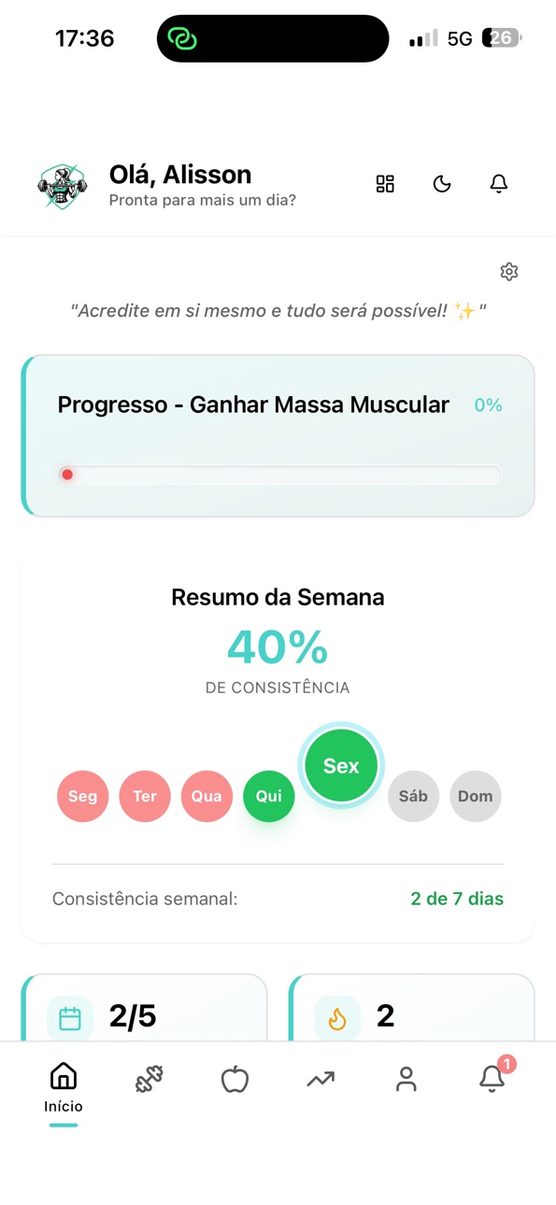The image size is (556, 1205).
Task: Select the Ter day circle
Action: click(x=145, y=796)
